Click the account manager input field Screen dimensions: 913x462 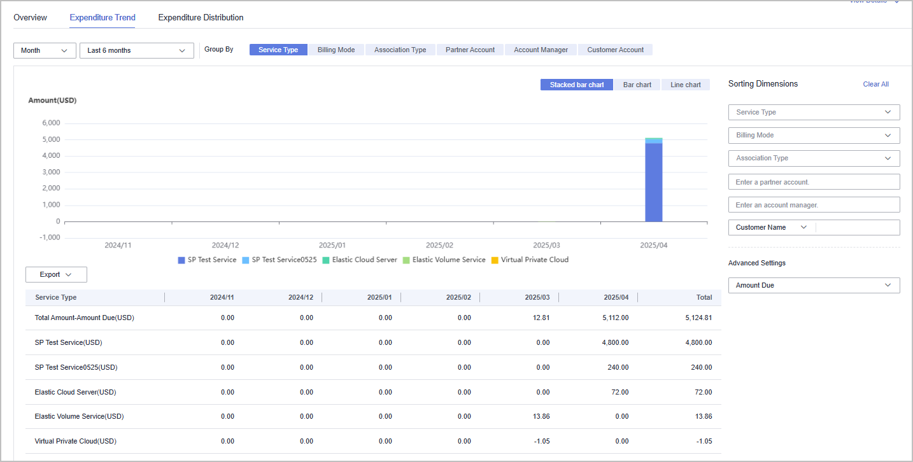pyautogui.click(x=814, y=205)
